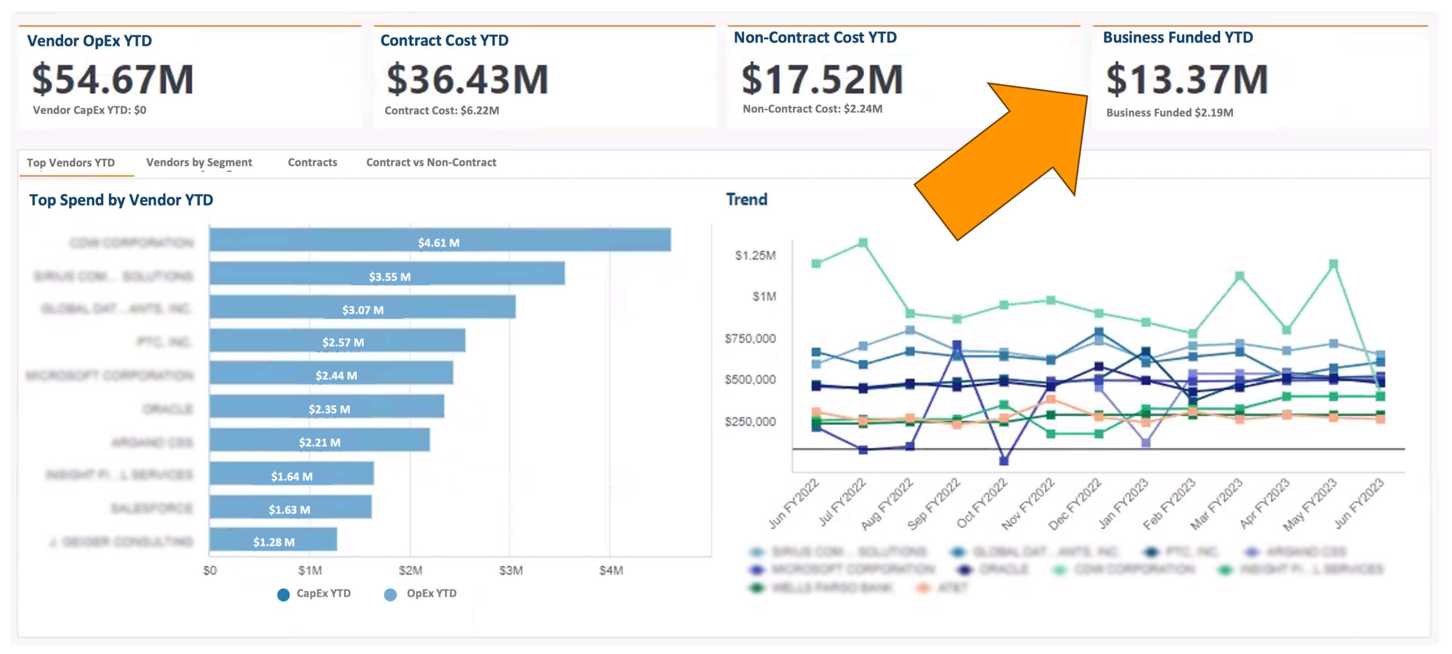Viewport: 1452px width, 654px height.
Task: Click the $36.43M Contract Cost YTD value
Action: tap(467, 79)
